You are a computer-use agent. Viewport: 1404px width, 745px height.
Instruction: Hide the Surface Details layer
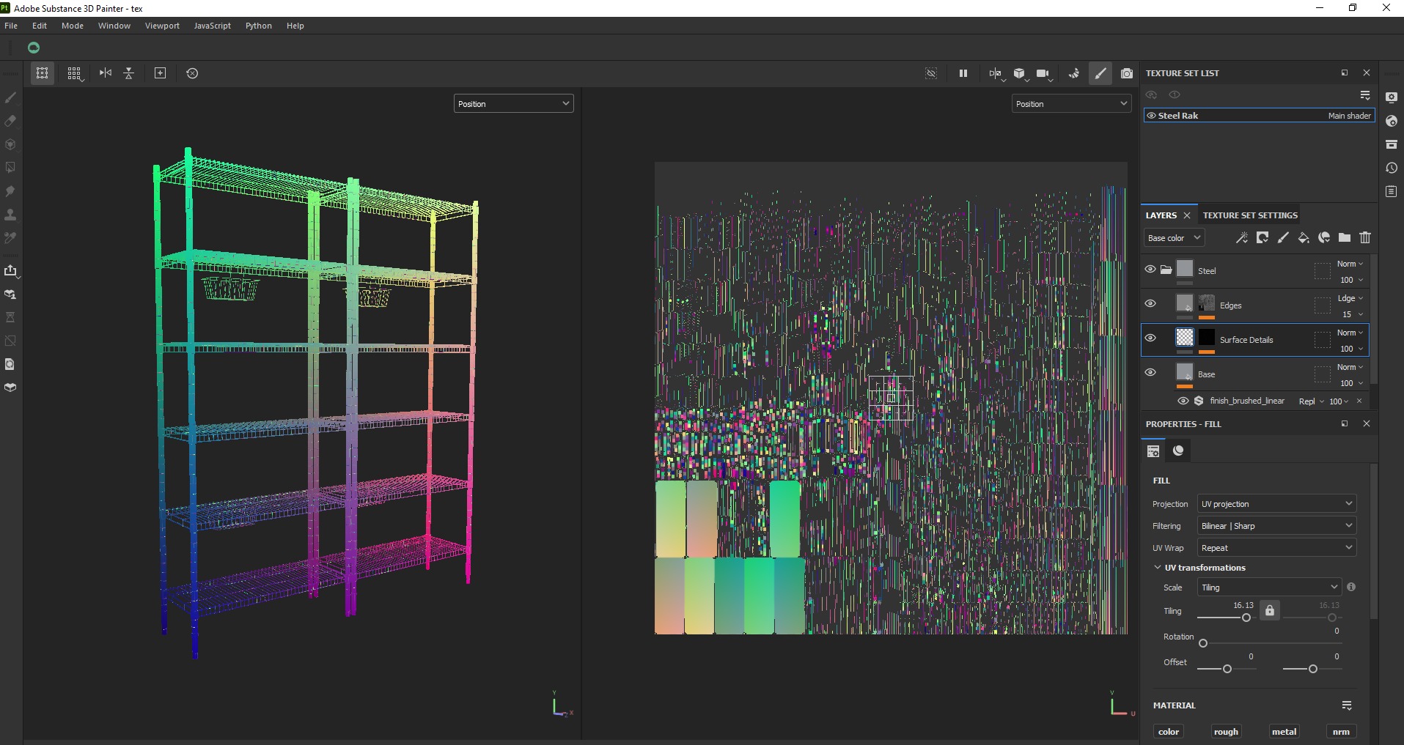pos(1150,338)
